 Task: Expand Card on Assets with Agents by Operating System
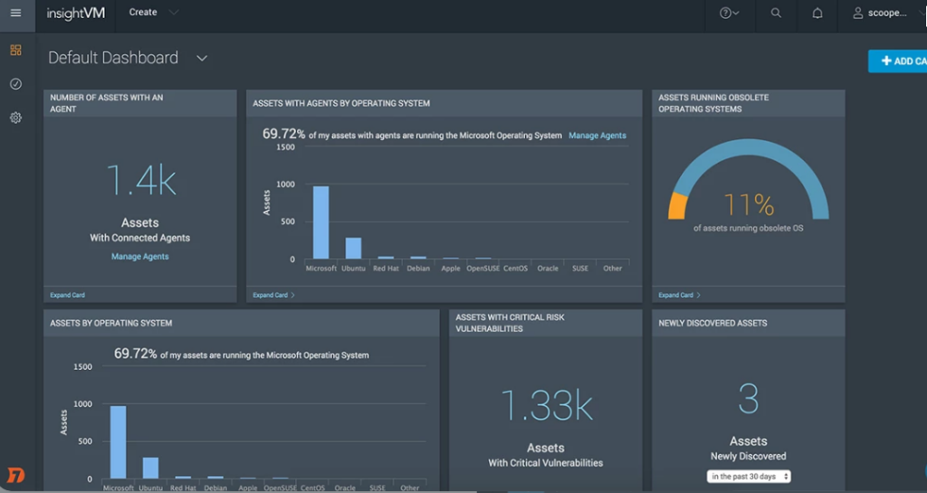pyautogui.click(x=273, y=295)
